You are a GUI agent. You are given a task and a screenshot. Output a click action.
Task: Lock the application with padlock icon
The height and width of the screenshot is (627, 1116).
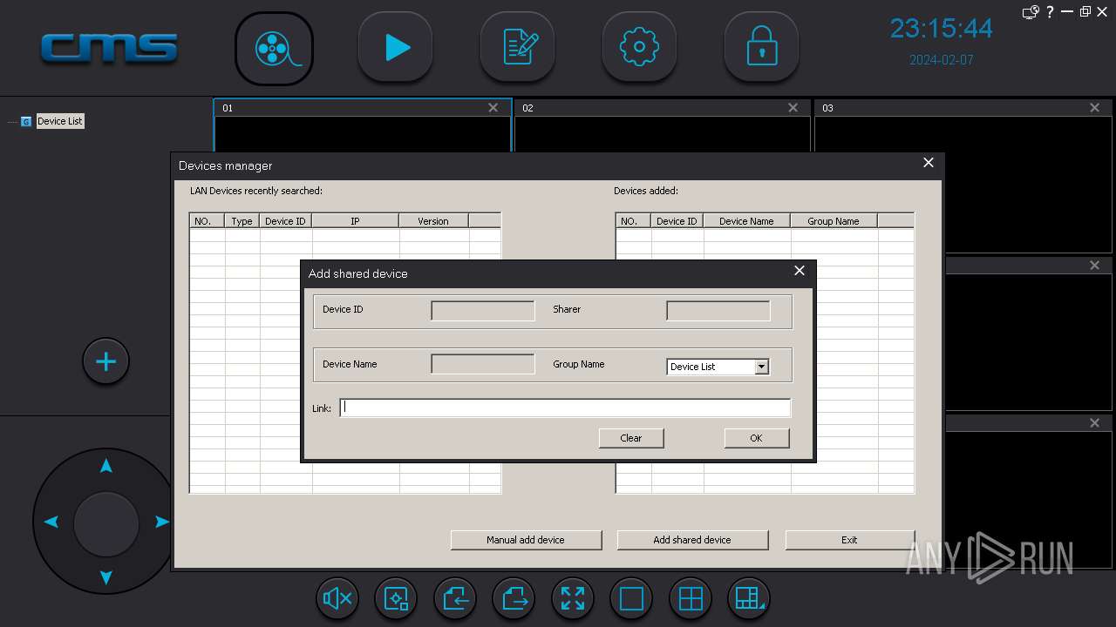pos(761,48)
